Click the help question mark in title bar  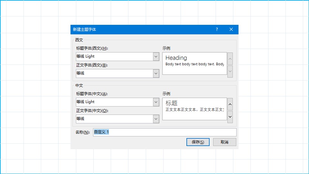(217, 29)
